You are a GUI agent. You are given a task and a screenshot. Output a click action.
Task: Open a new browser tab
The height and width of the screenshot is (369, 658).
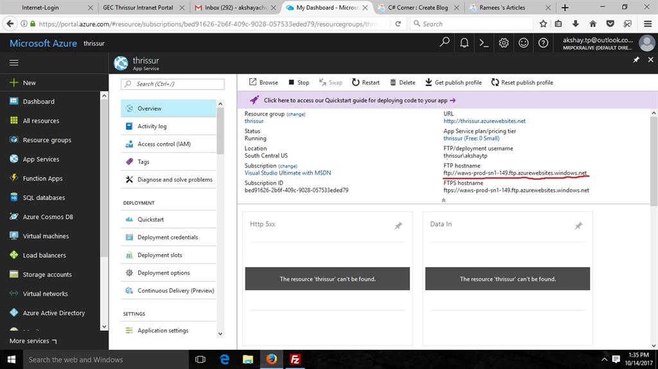point(565,8)
